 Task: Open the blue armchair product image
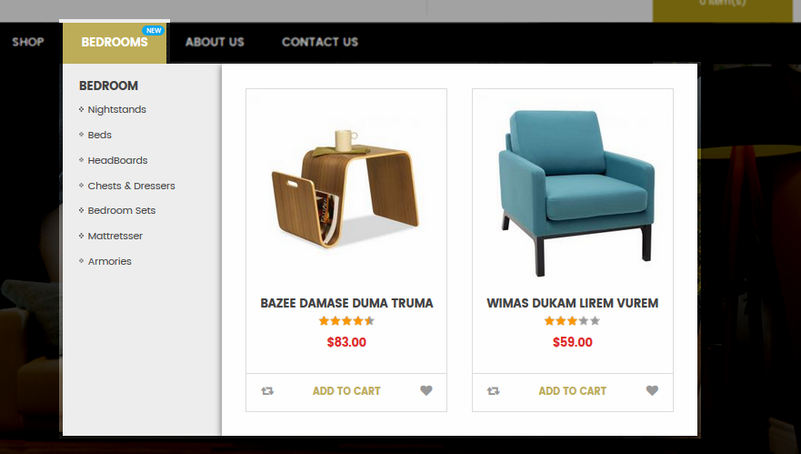(576, 193)
